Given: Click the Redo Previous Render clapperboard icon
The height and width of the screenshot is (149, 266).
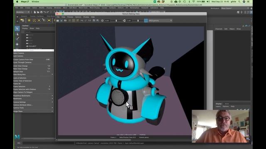Looking at the screenshot, I should pos(58,21).
